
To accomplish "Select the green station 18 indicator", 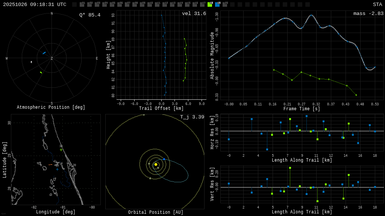I will point(210,4).
